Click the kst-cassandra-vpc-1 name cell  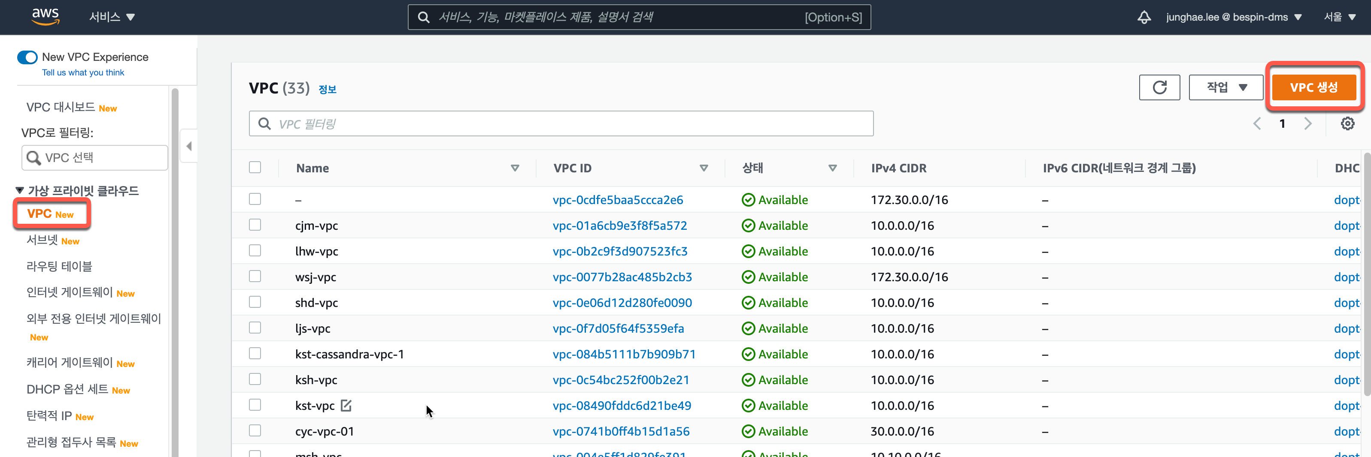(349, 355)
